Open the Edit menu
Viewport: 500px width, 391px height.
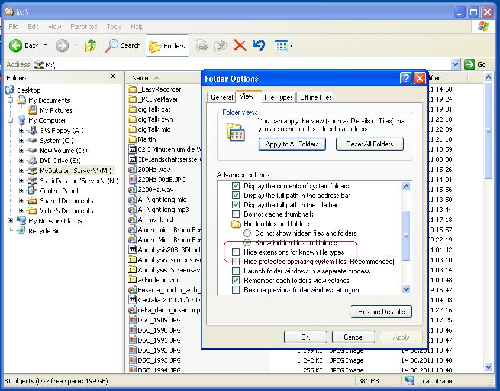point(33,27)
